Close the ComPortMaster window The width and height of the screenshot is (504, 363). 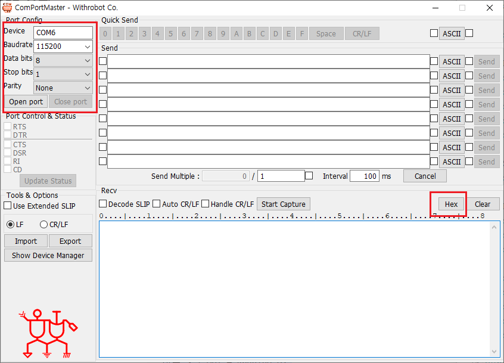pos(489,8)
